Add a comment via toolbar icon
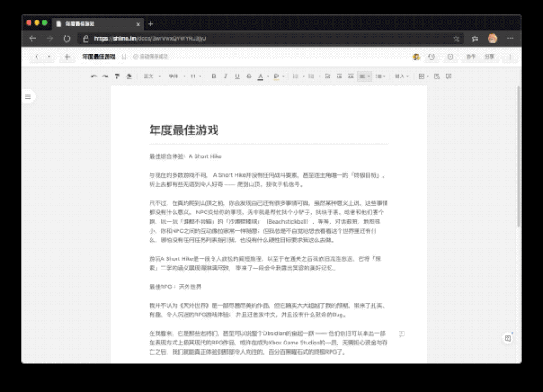The height and width of the screenshot is (392, 543). pos(449,77)
